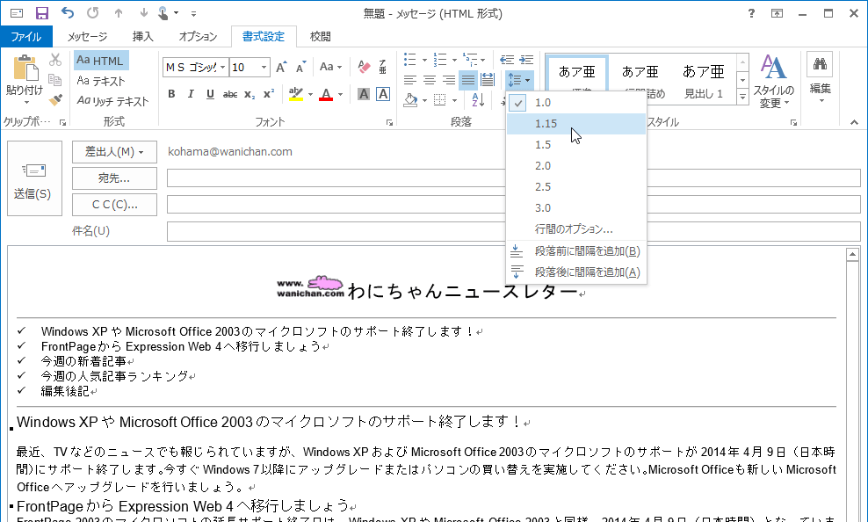Click the distributed alignment icon
The height and width of the screenshot is (522, 868).
pos(488,80)
